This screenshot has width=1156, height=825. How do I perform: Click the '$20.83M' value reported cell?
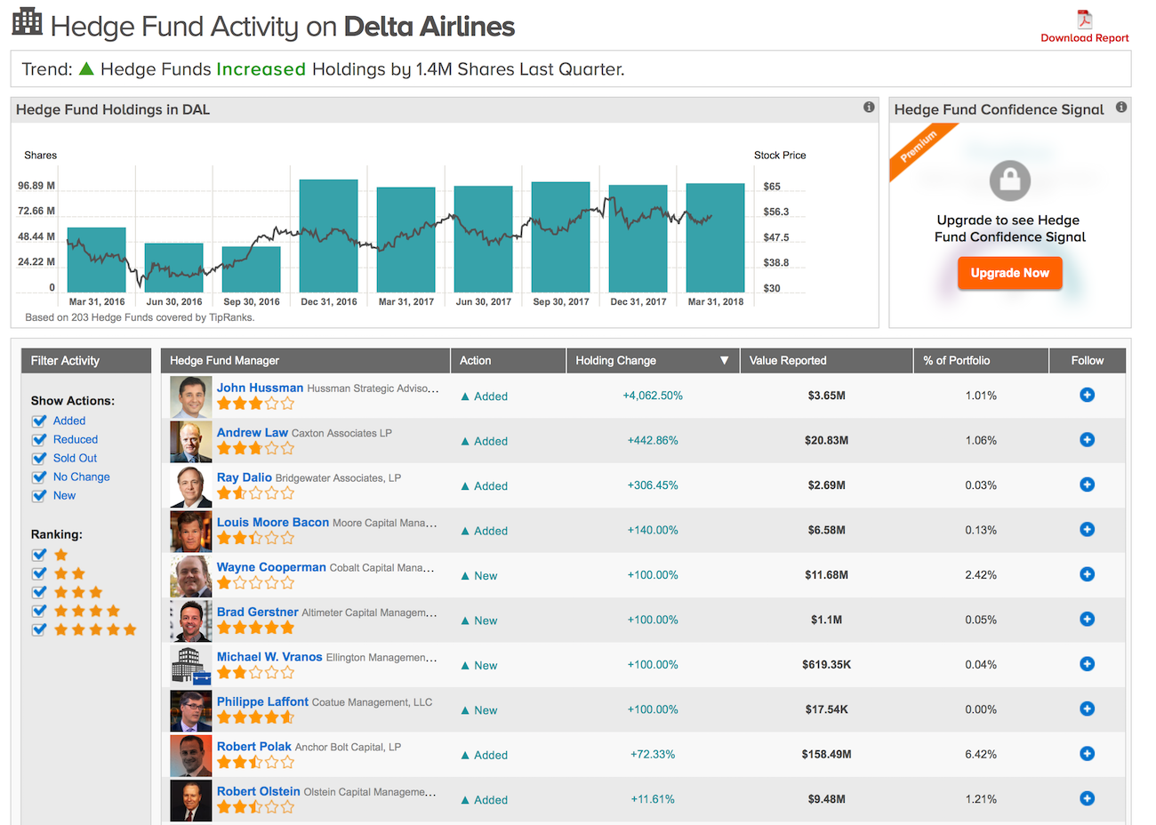tap(826, 440)
